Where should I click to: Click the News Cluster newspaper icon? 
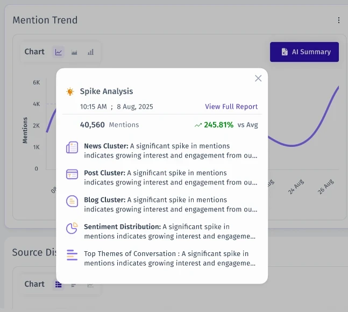click(72, 147)
